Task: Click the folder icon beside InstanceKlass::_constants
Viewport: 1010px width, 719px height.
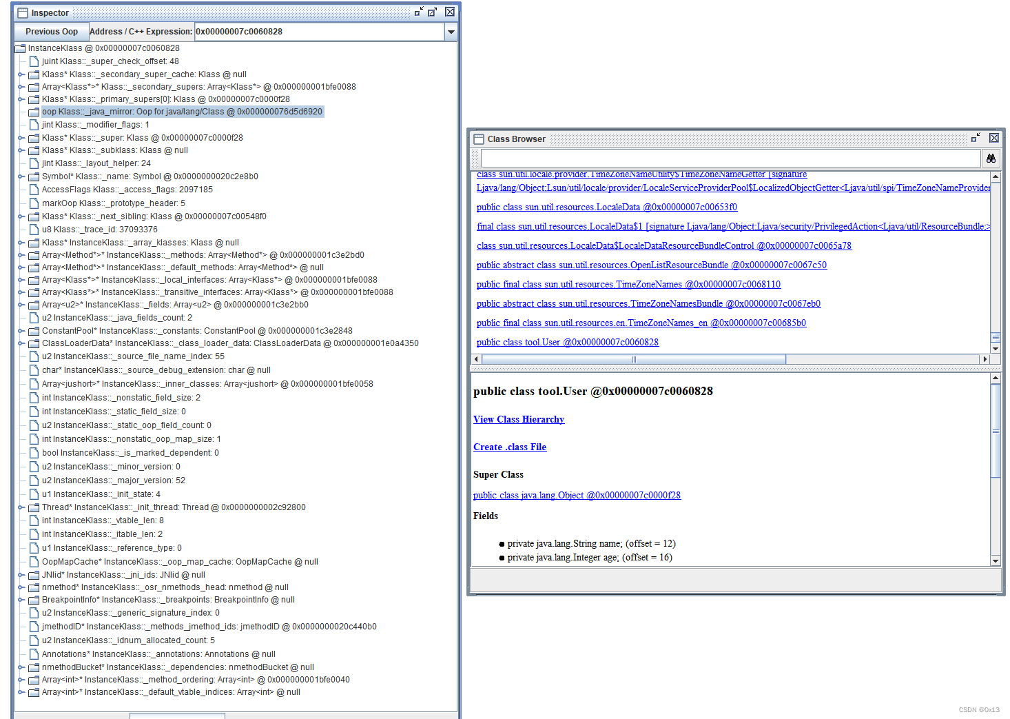Action: [33, 331]
